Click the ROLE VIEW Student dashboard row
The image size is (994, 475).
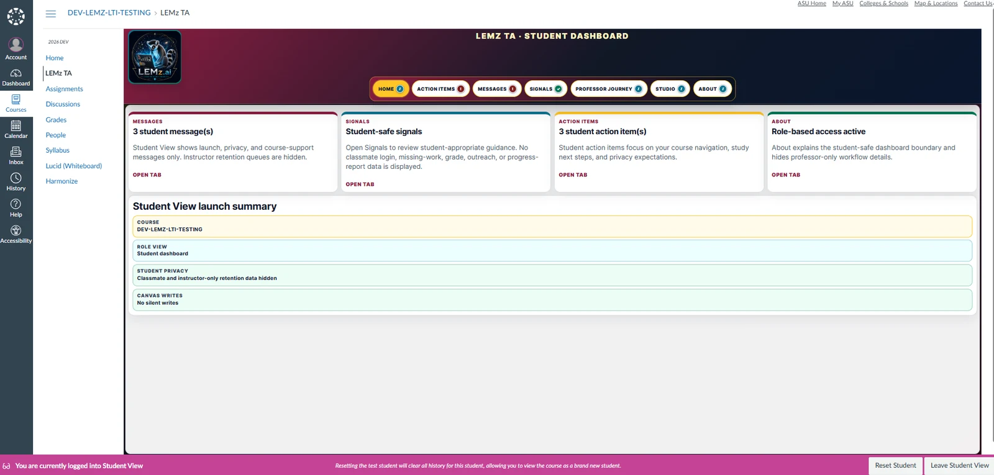[x=552, y=250]
